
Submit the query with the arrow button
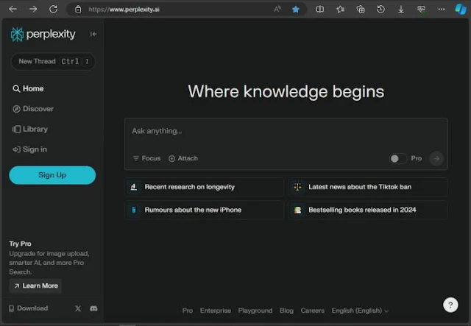pyautogui.click(x=436, y=158)
